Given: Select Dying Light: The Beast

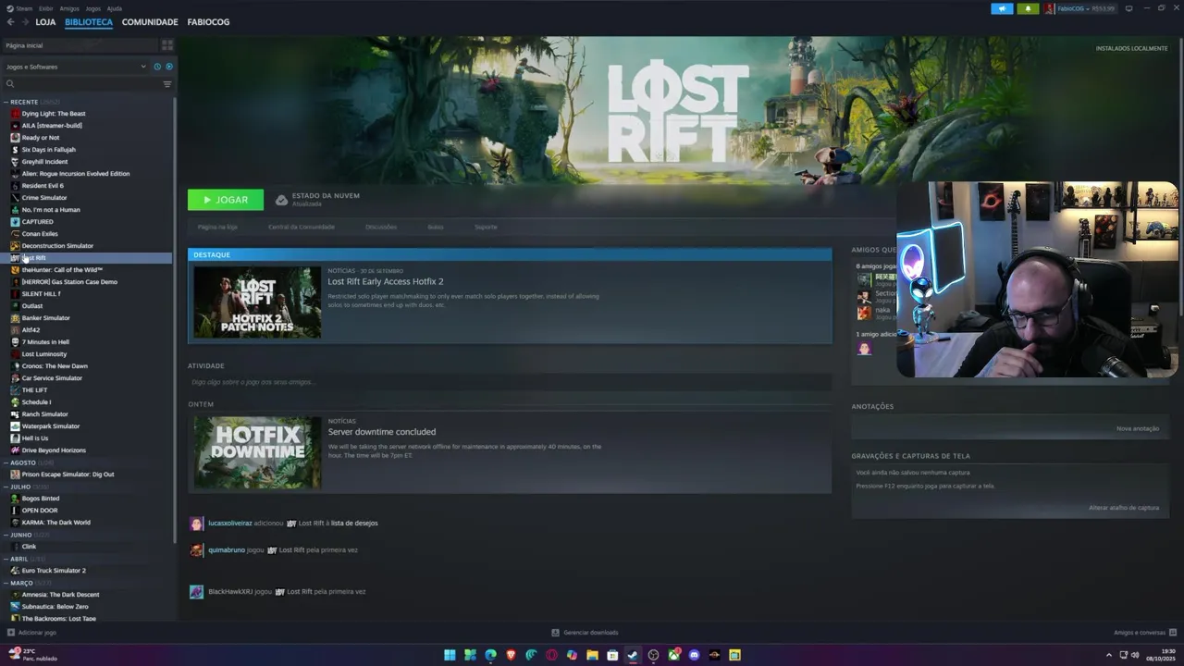Looking at the screenshot, I should click(x=54, y=114).
